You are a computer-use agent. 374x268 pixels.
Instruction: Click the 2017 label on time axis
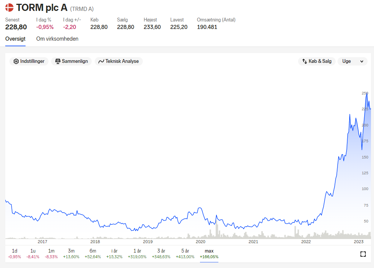[x=42, y=242]
